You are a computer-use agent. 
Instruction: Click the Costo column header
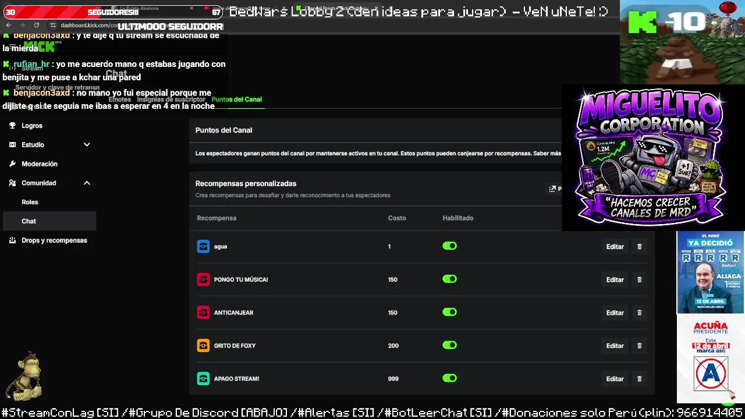(x=397, y=218)
